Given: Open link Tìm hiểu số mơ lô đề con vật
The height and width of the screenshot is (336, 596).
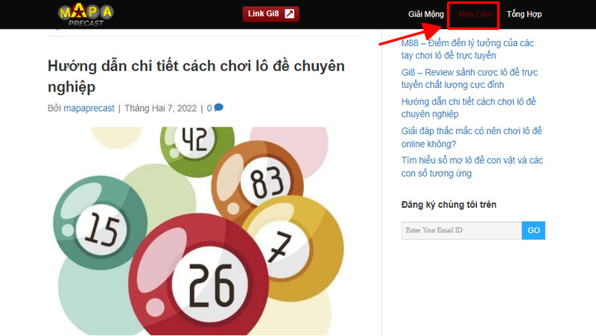Looking at the screenshot, I should tap(472, 166).
